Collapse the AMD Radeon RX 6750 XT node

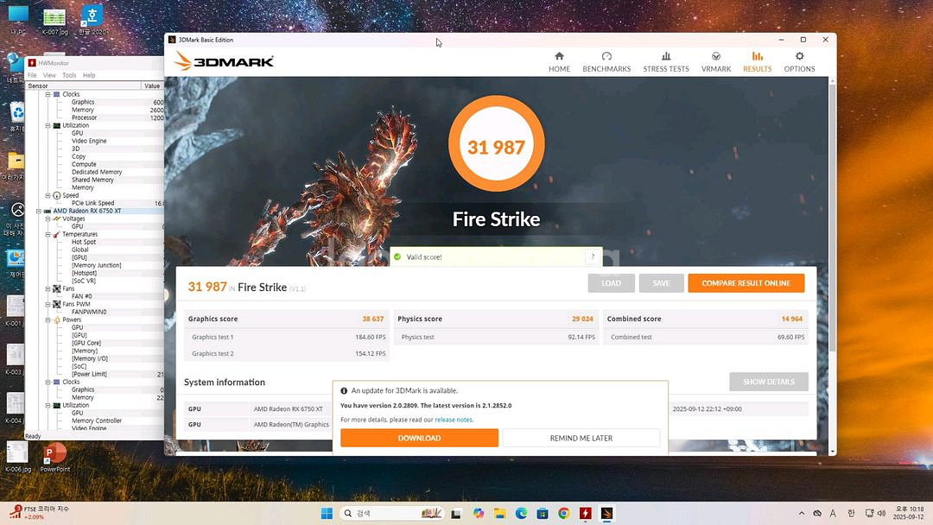(39, 211)
